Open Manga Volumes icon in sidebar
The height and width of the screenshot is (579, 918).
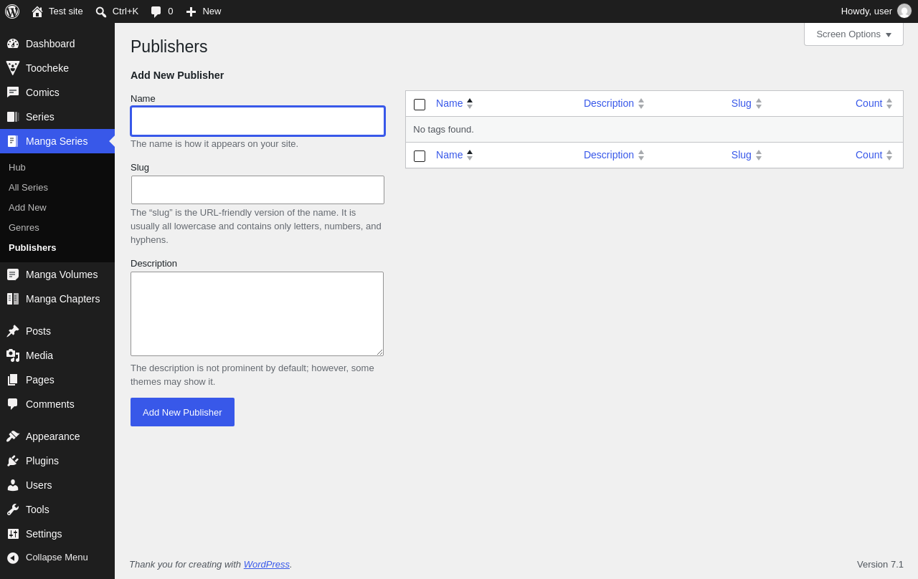(13, 274)
